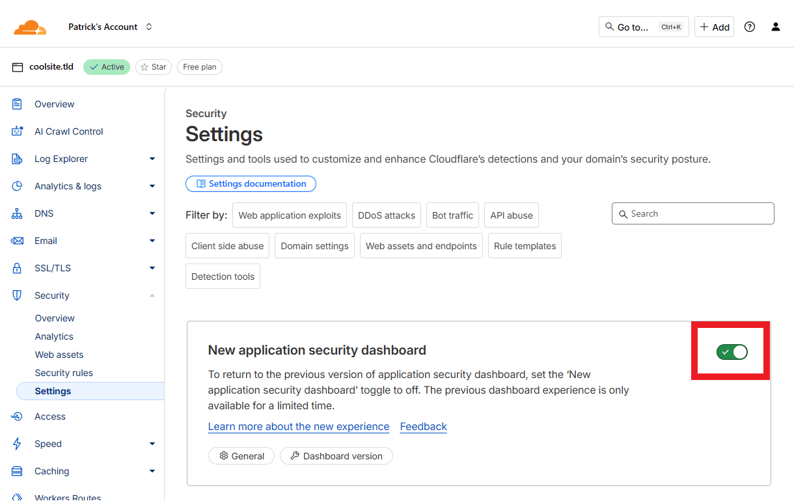Click the Cloudflare logo icon
This screenshot has width=794, height=501.
(x=30, y=27)
